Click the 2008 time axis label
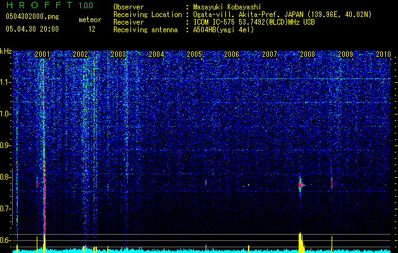Viewport: 398px width, 253px height. 308,54
